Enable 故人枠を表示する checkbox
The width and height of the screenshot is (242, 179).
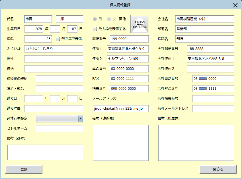pyautogui.click(x=95, y=29)
